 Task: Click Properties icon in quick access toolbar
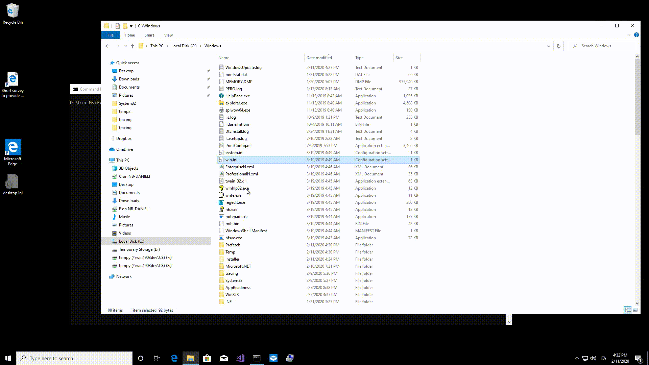click(x=118, y=26)
